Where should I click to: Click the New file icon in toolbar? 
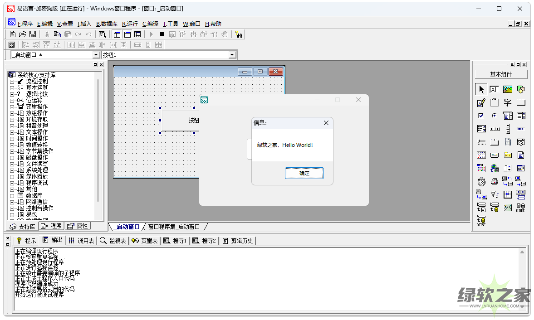(13, 34)
